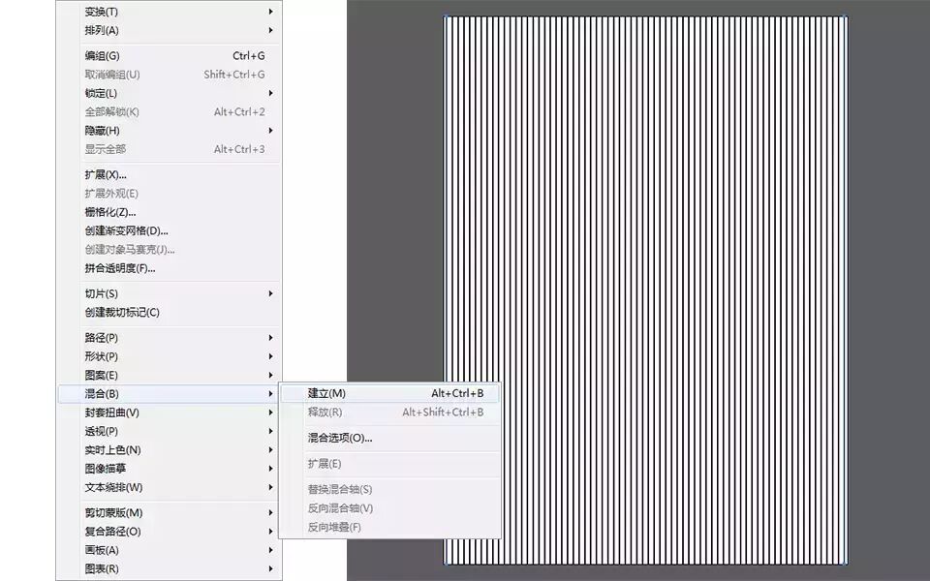This screenshot has width=930, height=581.
Task: Open the 隐藏(H) submenu
Action: pos(169,131)
